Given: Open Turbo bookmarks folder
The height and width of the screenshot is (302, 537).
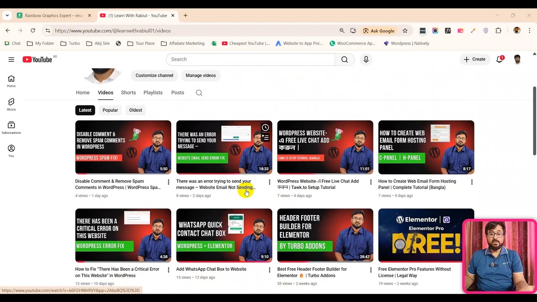Looking at the screenshot, I should pyautogui.click(x=70, y=43).
